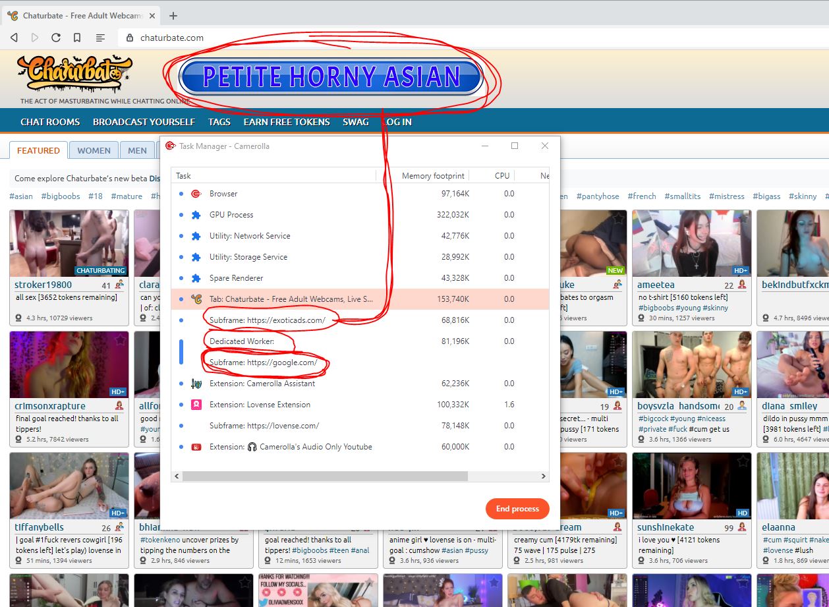Click the 1.6 CPU value

[509, 405]
